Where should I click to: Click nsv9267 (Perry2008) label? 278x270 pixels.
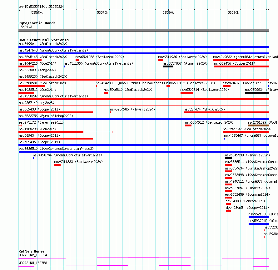click(x=37, y=103)
